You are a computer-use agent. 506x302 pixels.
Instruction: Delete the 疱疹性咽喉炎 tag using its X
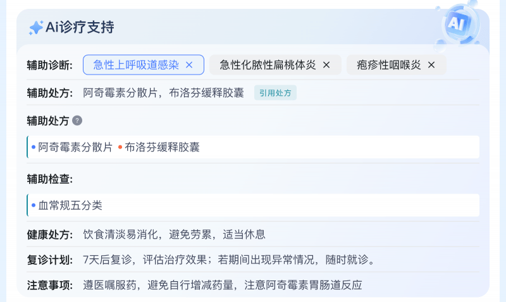431,65
